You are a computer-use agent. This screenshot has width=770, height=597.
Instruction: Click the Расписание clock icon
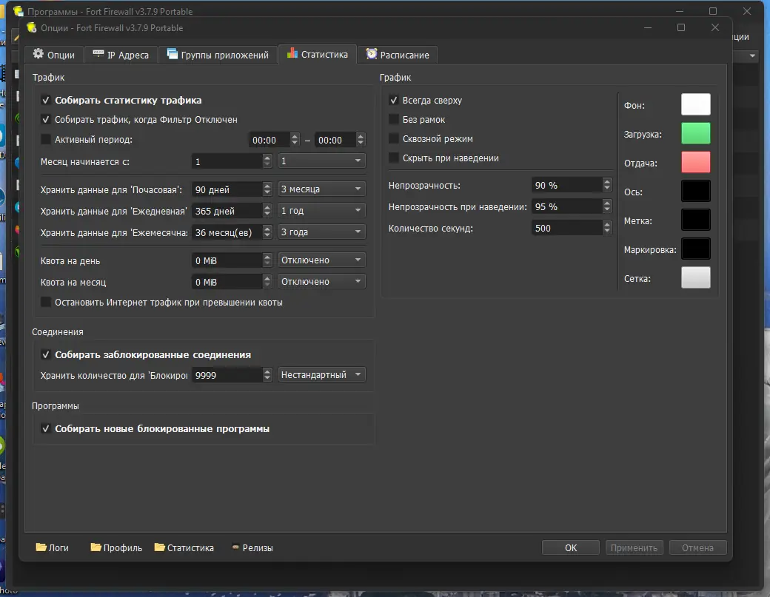click(x=371, y=53)
